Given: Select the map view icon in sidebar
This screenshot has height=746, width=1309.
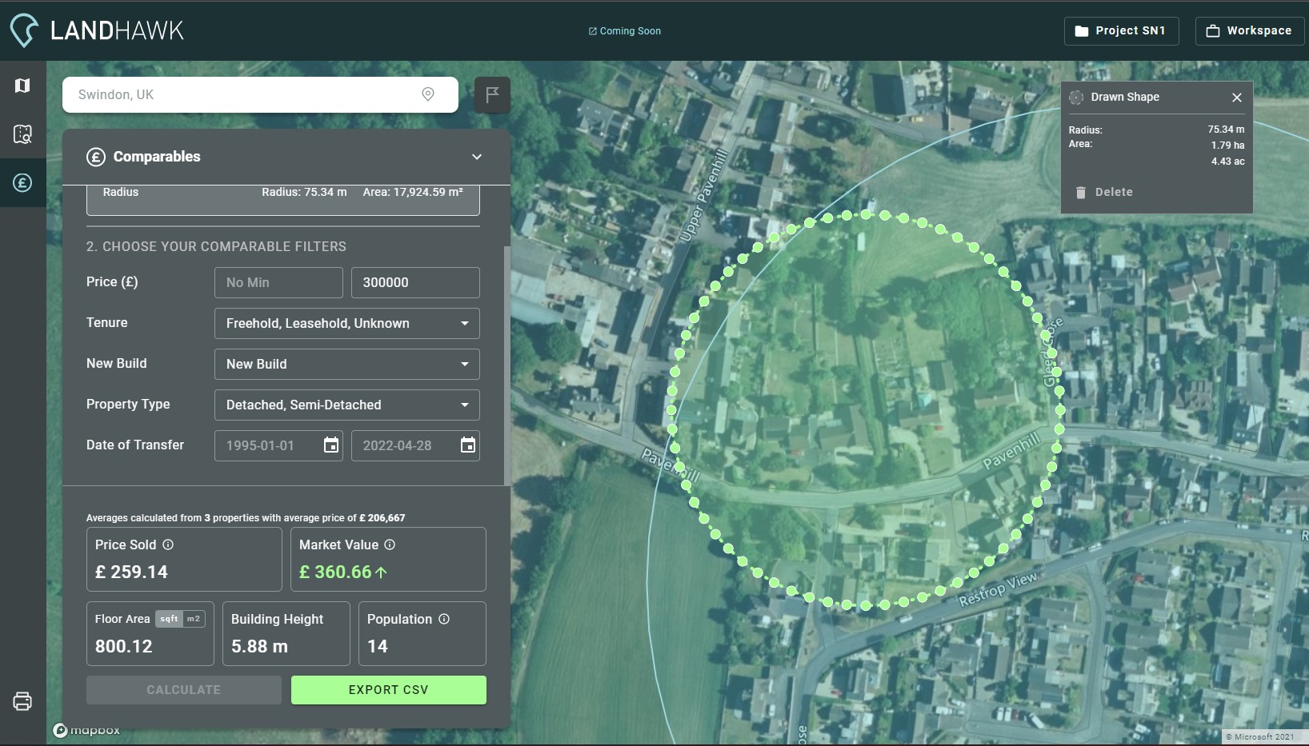Looking at the screenshot, I should coord(22,86).
